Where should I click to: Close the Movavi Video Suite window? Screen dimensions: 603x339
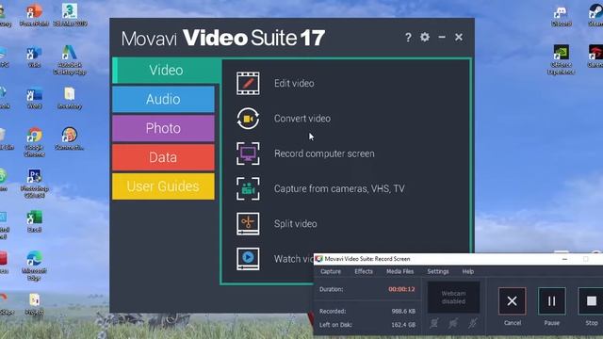459,37
